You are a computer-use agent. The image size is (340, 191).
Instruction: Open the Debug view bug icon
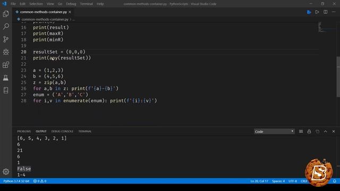(x=6, y=52)
